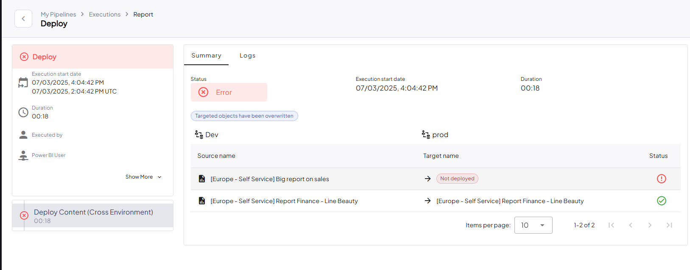This screenshot has height=270, width=690.
Task: Click the Targeted objects have been overwritten chip
Action: [244, 116]
